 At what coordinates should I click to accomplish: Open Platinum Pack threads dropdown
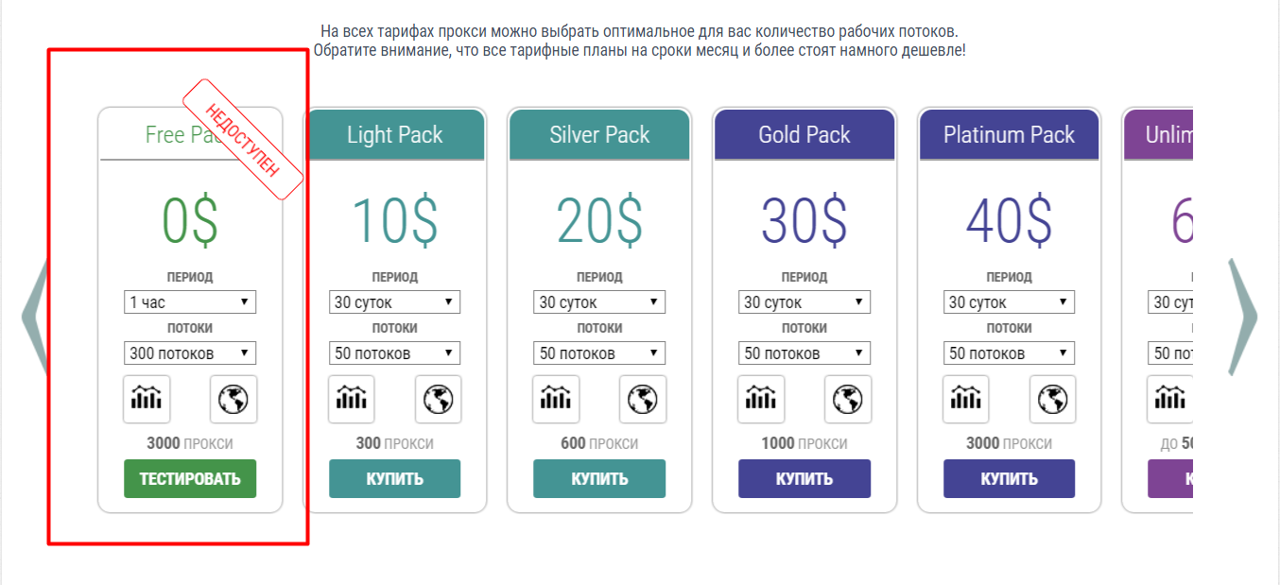pos(1009,353)
